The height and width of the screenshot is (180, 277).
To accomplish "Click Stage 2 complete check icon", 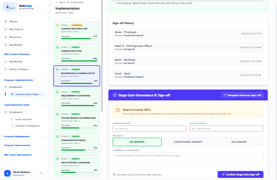I will (x=58, y=47).
